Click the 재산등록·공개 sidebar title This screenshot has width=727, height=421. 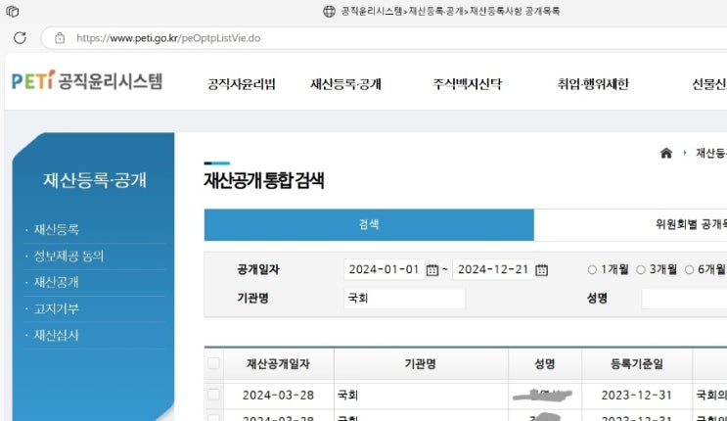point(95,180)
